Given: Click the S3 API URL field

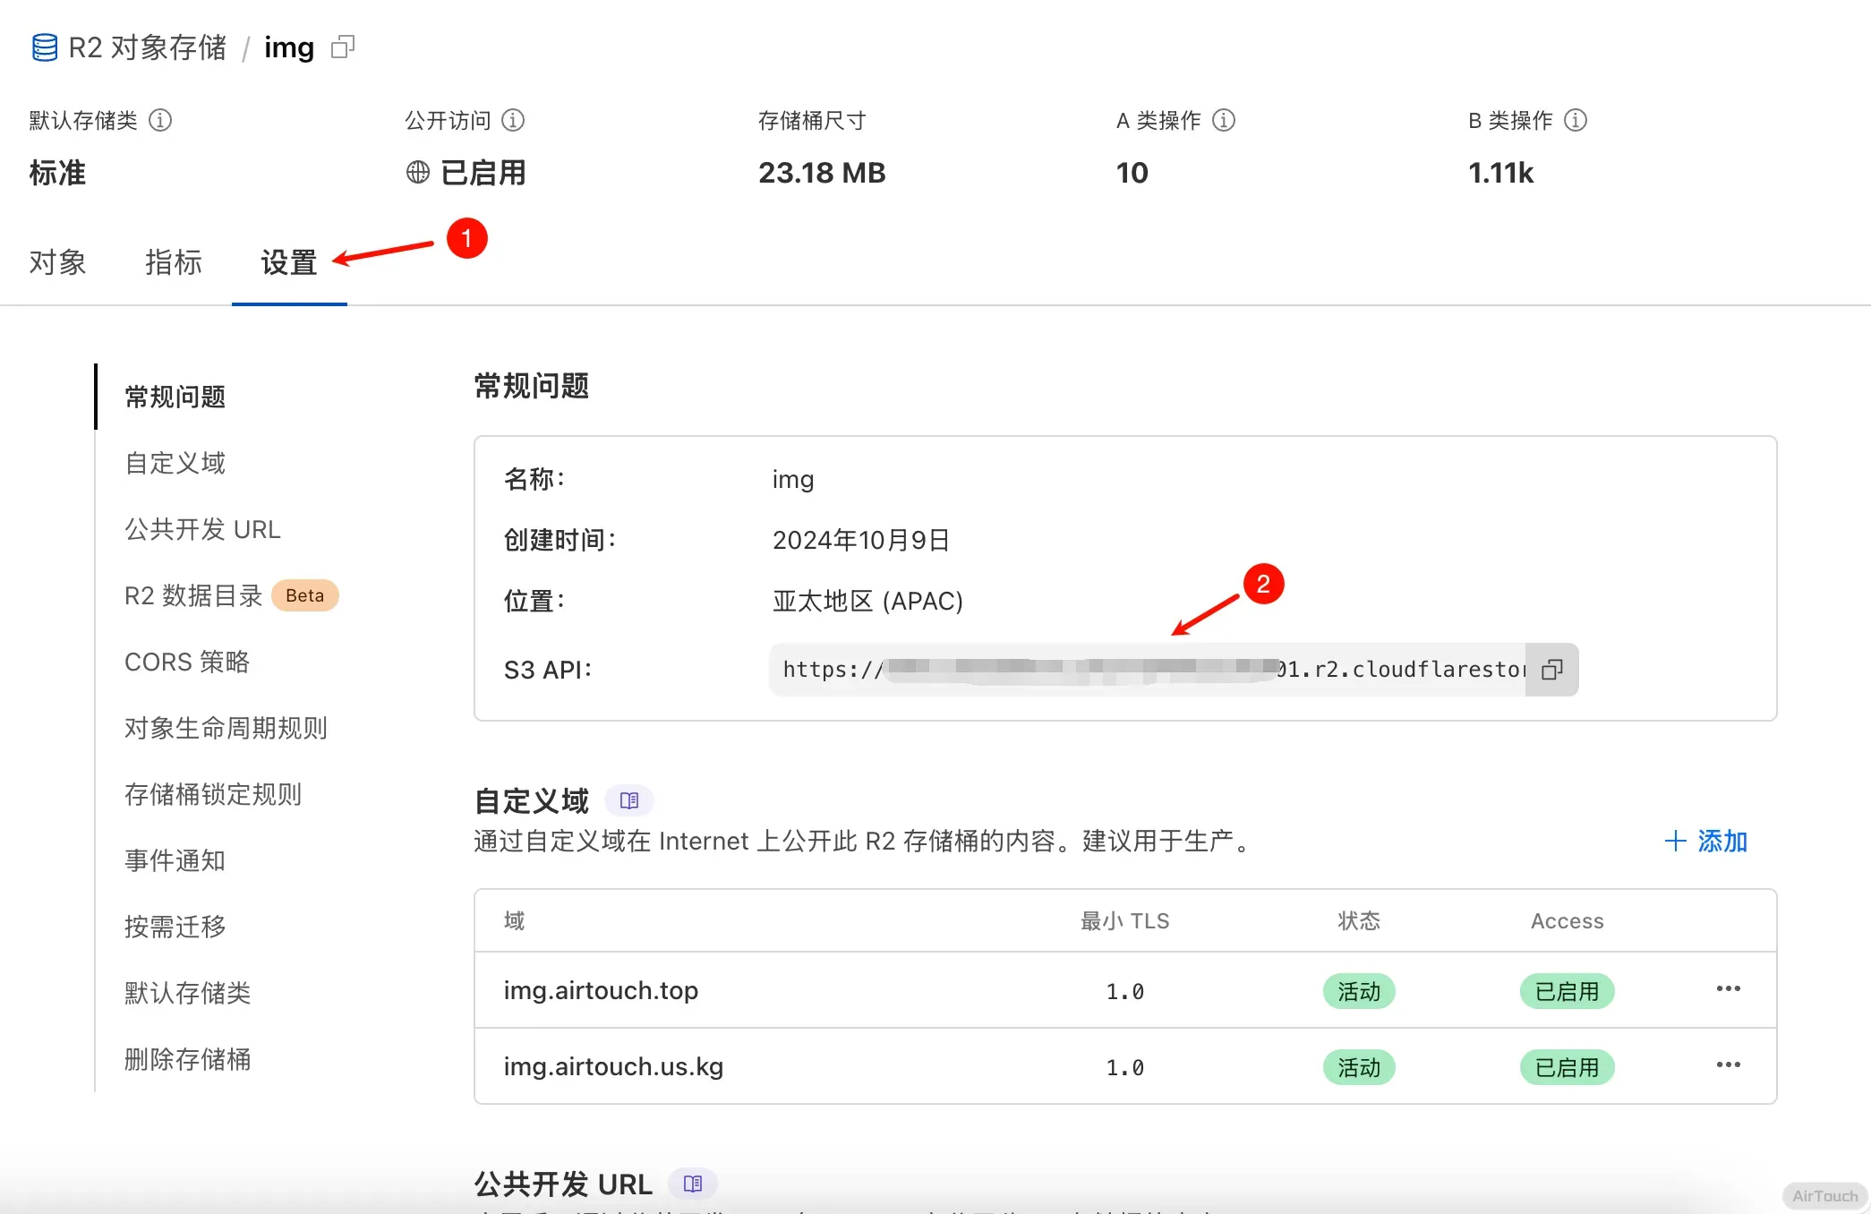Looking at the screenshot, I should click(1146, 670).
